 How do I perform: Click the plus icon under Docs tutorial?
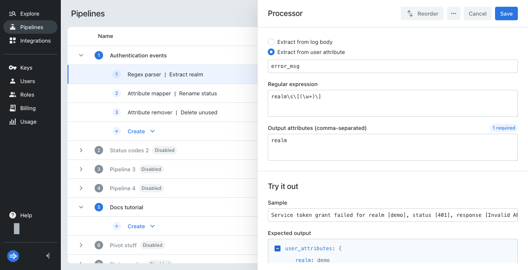pyautogui.click(x=117, y=226)
